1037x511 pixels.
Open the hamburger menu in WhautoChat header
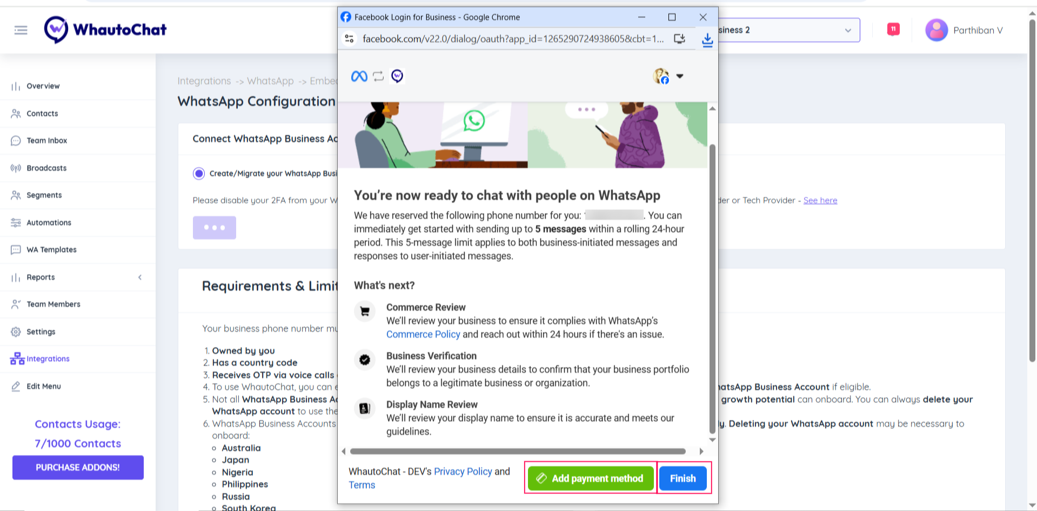[x=21, y=30]
